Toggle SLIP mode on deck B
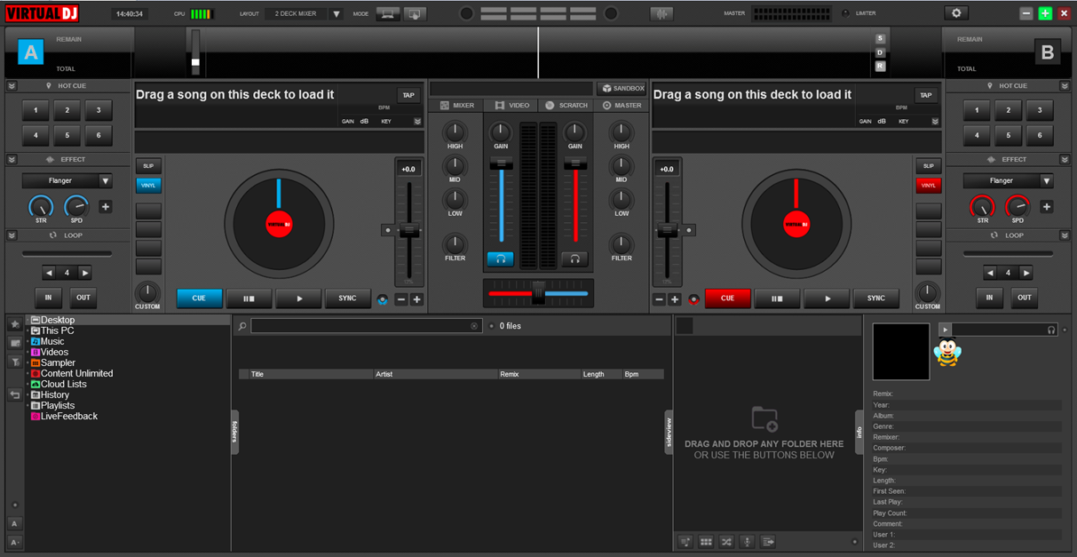The width and height of the screenshot is (1077, 557). (928, 166)
